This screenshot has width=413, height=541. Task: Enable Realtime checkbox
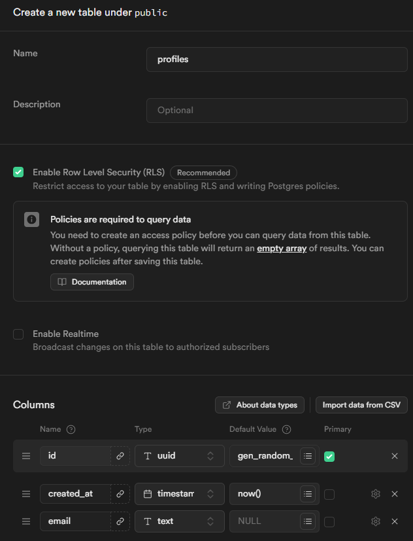18,334
